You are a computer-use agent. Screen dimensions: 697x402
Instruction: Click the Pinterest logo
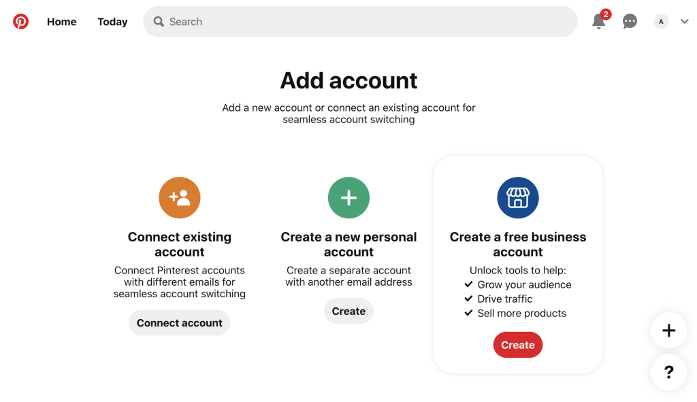pos(20,21)
